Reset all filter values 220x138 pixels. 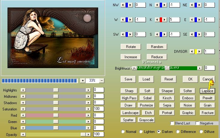[169, 79]
